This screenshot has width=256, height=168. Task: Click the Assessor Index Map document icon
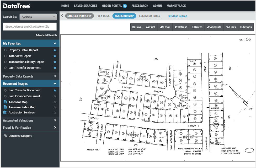coord(5,107)
